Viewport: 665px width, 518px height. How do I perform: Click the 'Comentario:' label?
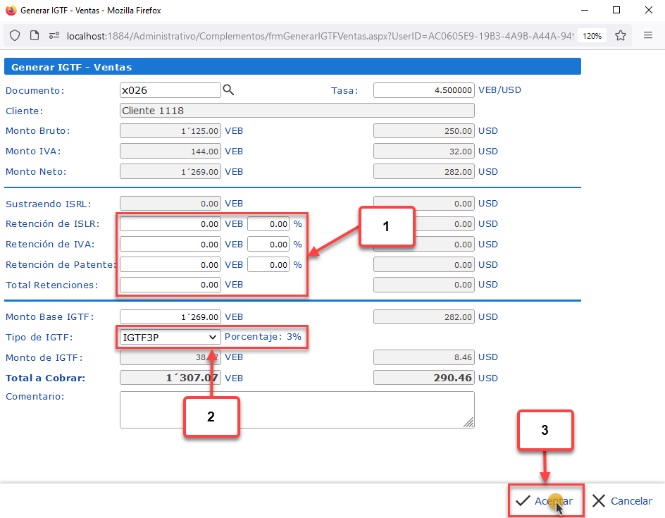35,396
